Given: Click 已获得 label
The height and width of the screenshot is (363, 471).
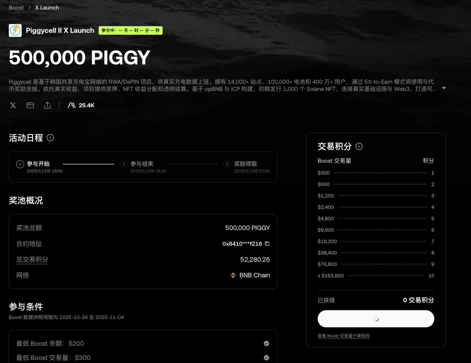Looking at the screenshot, I should (326, 300).
